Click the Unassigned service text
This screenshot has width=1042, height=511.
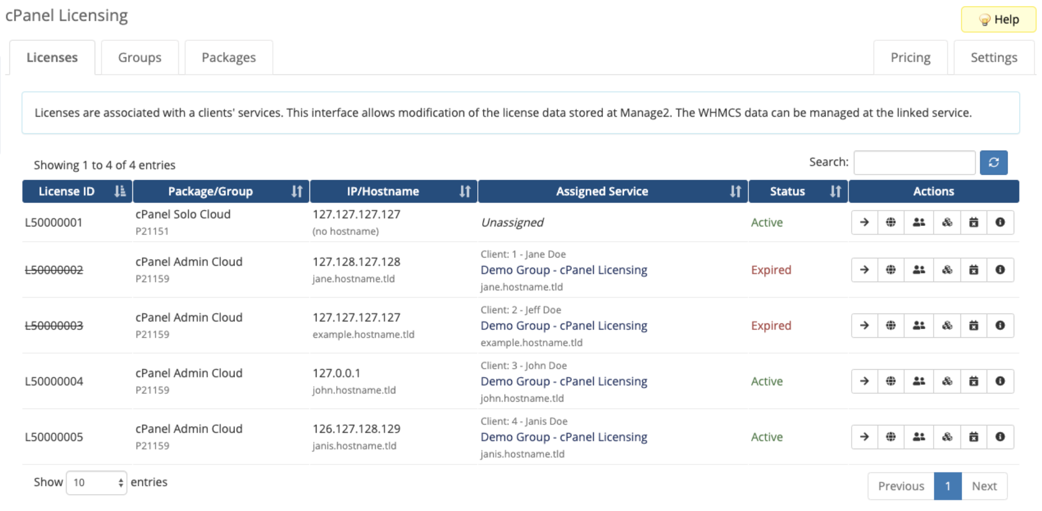(x=512, y=223)
